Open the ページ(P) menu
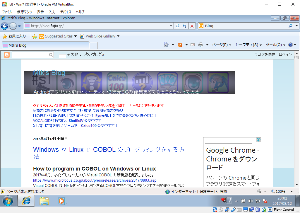The image size is (300, 213). [222, 45]
